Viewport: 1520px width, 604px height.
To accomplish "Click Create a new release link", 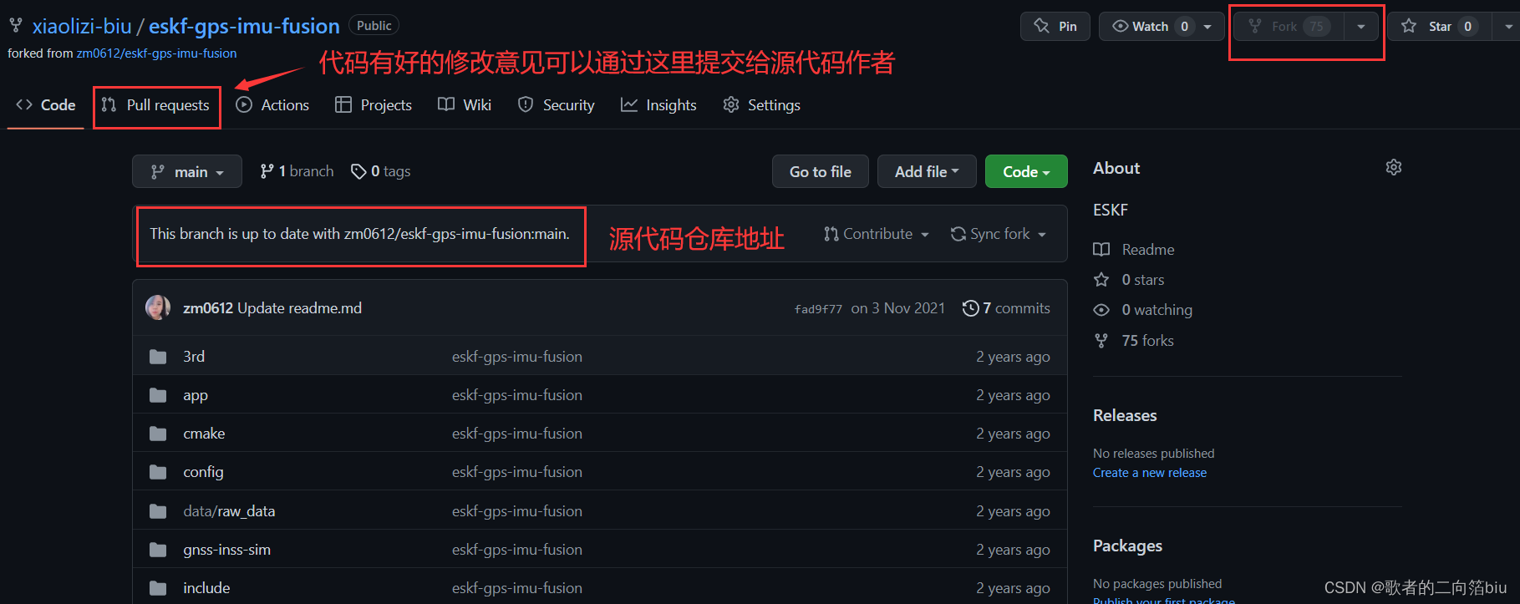I will (x=1150, y=473).
